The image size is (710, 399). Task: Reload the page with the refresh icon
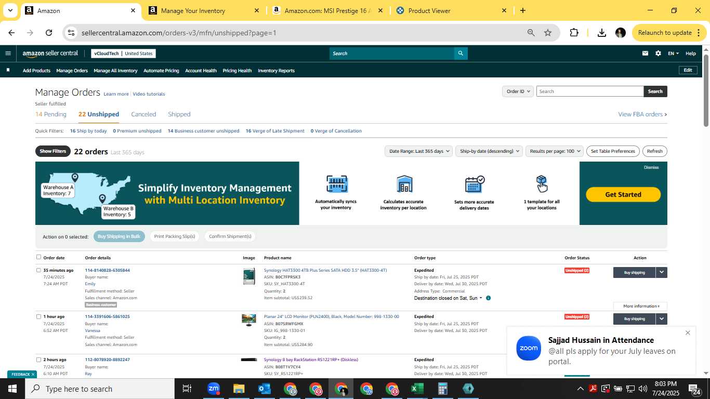pos(49,33)
